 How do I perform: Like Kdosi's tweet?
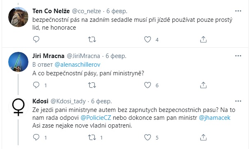click(x=147, y=137)
